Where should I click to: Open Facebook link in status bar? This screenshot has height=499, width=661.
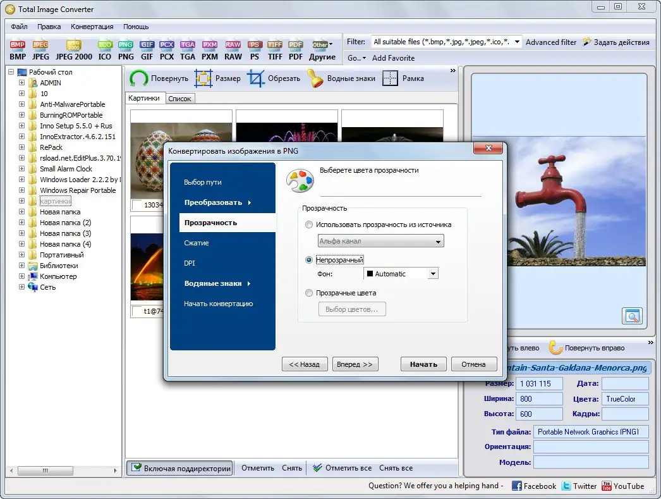(534, 486)
